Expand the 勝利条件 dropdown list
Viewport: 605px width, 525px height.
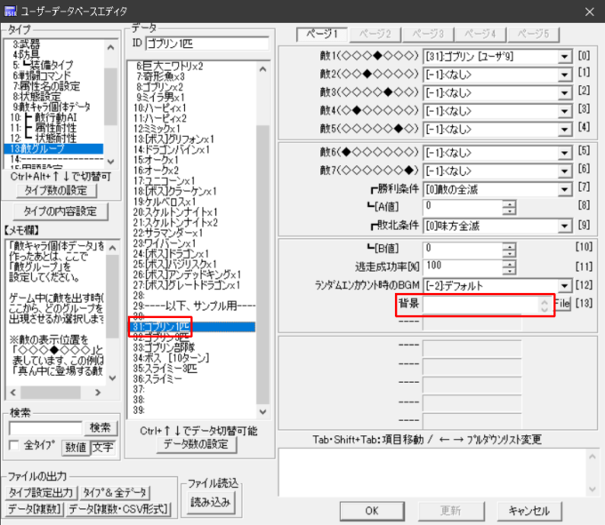pyautogui.click(x=564, y=187)
